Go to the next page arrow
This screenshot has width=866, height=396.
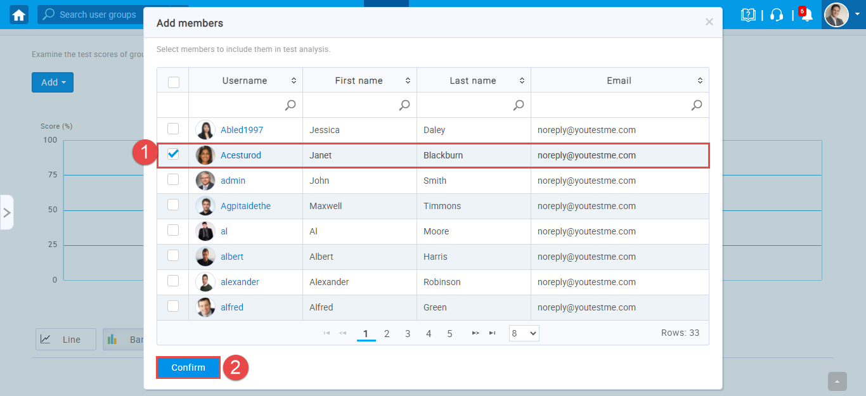pyautogui.click(x=475, y=333)
